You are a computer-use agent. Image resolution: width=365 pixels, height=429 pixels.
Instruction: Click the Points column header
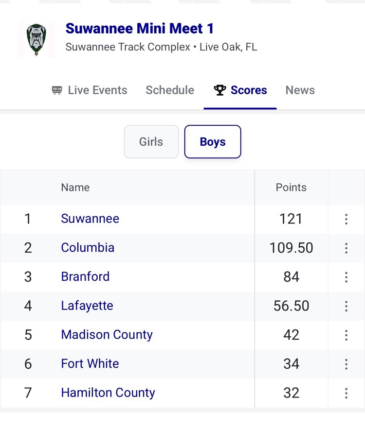291,188
